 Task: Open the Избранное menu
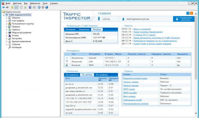pyautogui.click(x=35, y=4)
